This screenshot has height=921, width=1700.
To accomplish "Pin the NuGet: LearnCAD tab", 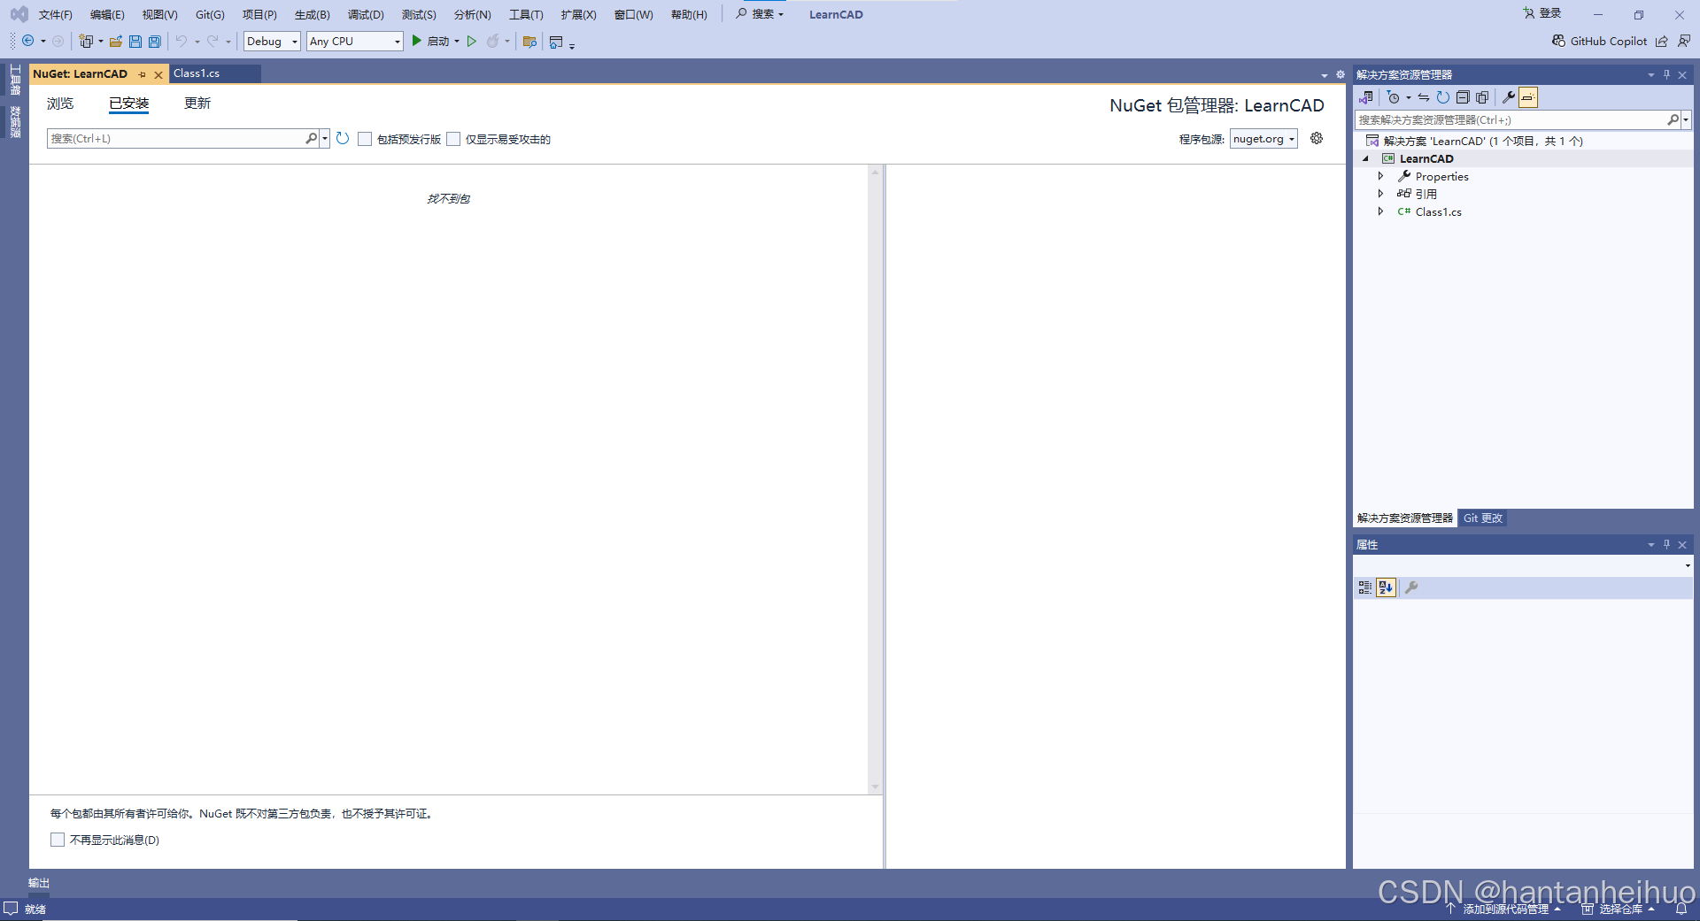I will [143, 74].
